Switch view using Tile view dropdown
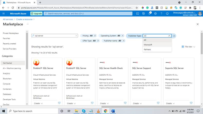The height and width of the screenshot is (114, 203). 188,47
